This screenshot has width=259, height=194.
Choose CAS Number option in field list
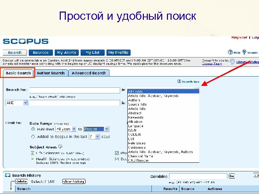click(x=163, y=160)
